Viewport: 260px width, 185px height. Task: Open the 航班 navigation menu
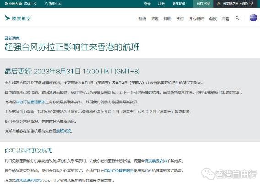[142, 19]
